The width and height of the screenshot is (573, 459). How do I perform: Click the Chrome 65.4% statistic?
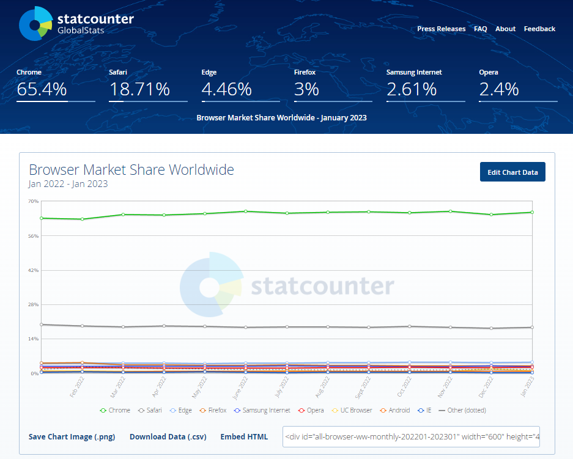tap(56, 85)
